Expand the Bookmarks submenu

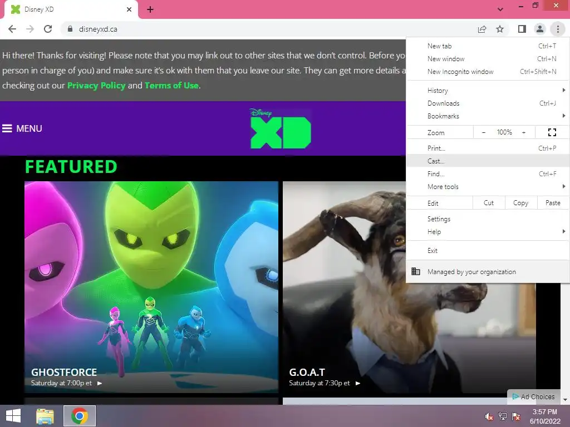point(488,116)
